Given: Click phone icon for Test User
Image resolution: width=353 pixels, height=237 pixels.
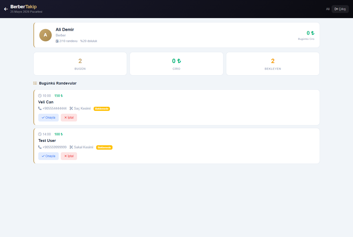Looking at the screenshot, I should pos(40,147).
